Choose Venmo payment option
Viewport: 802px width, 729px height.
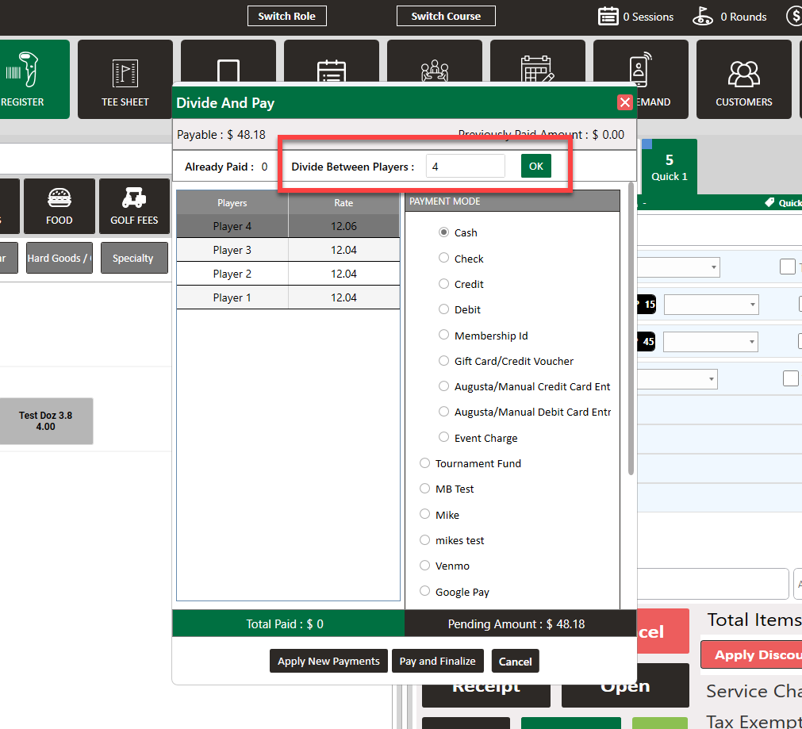[425, 566]
